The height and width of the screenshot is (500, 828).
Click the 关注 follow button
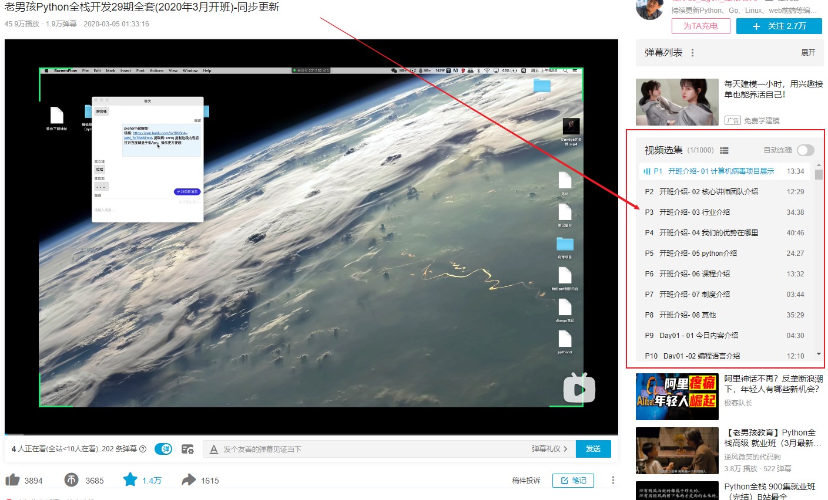[x=779, y=26]
